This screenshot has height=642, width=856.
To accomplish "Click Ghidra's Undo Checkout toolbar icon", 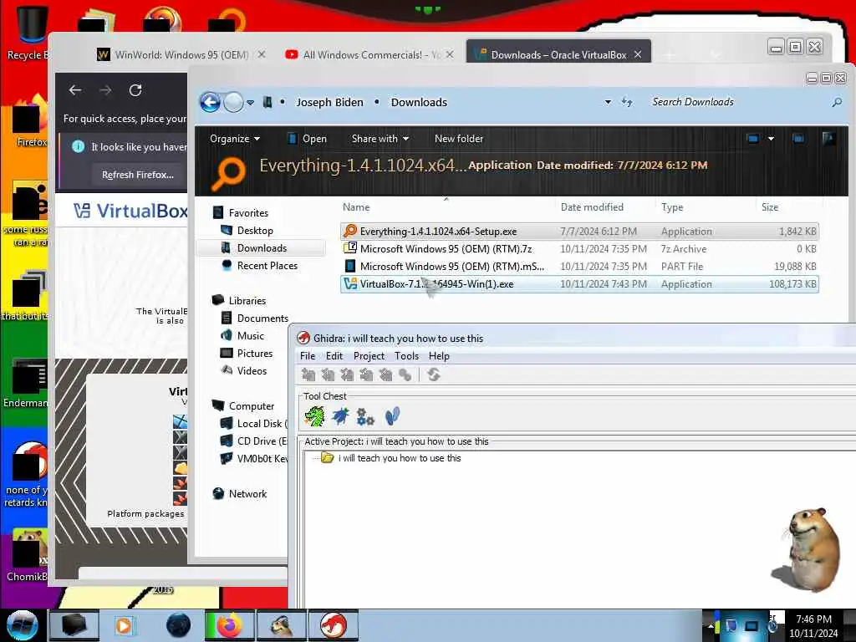I will click(x=385, y=374).
